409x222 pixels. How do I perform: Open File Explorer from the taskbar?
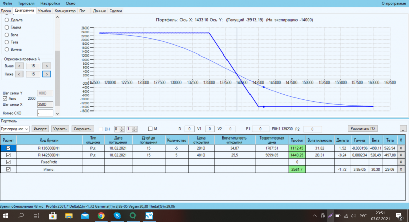pyautogui.click(x=69, y=216)
